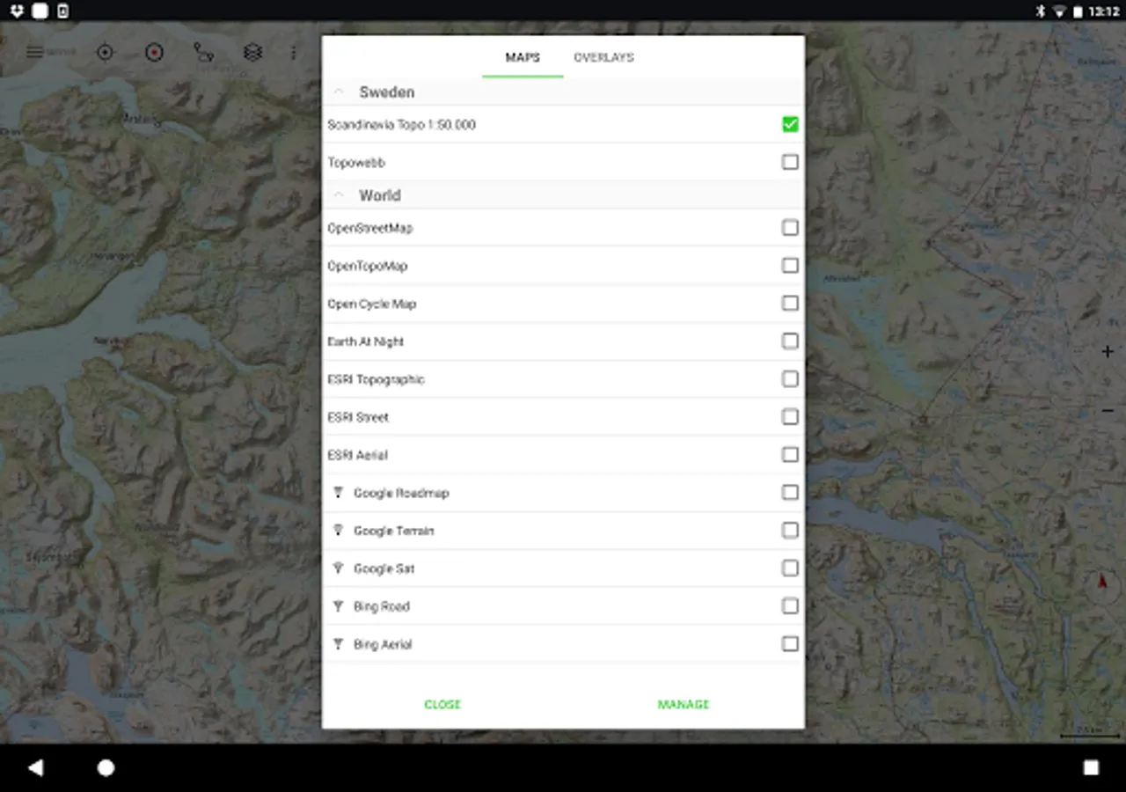Image resolution: width=1126 pixels, height=792 pixels.
Task: Zoom in with the plus button
Action: (1108, 351)
